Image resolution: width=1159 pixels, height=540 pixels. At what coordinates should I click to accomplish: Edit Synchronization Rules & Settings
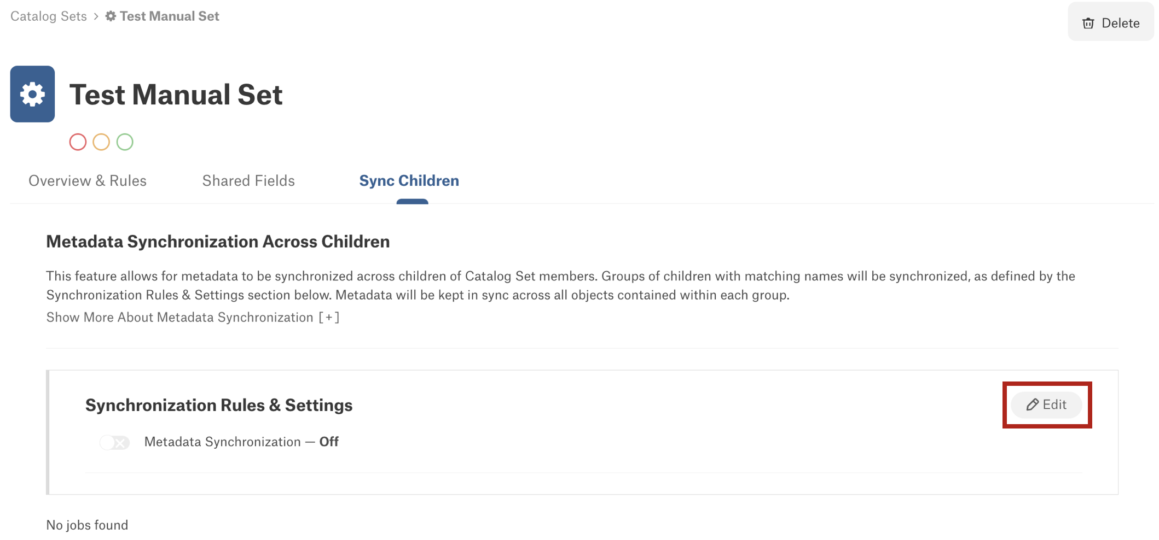[x=1046, y=405]
